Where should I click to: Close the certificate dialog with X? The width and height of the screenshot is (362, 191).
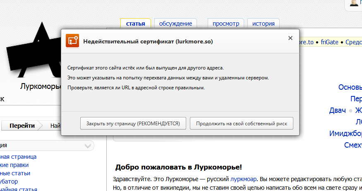pyautogui.click(x=290, y=38)
